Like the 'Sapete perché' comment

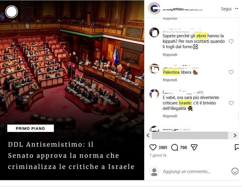point(231,41)
